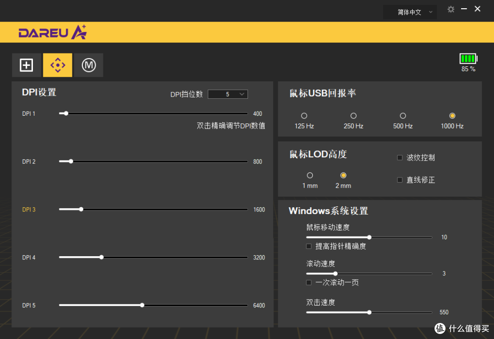The image size is (494, 339).
Task: Click the DPI 2 slider handle
Action: tap(71, 161)
